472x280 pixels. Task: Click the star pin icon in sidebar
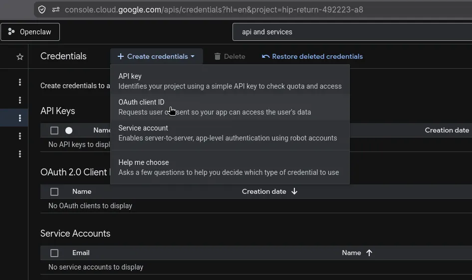(20, 57)
